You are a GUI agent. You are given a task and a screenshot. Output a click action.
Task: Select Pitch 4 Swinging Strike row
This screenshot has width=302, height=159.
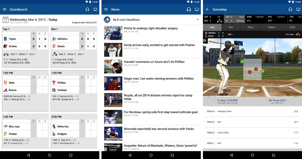coord(252,111)
